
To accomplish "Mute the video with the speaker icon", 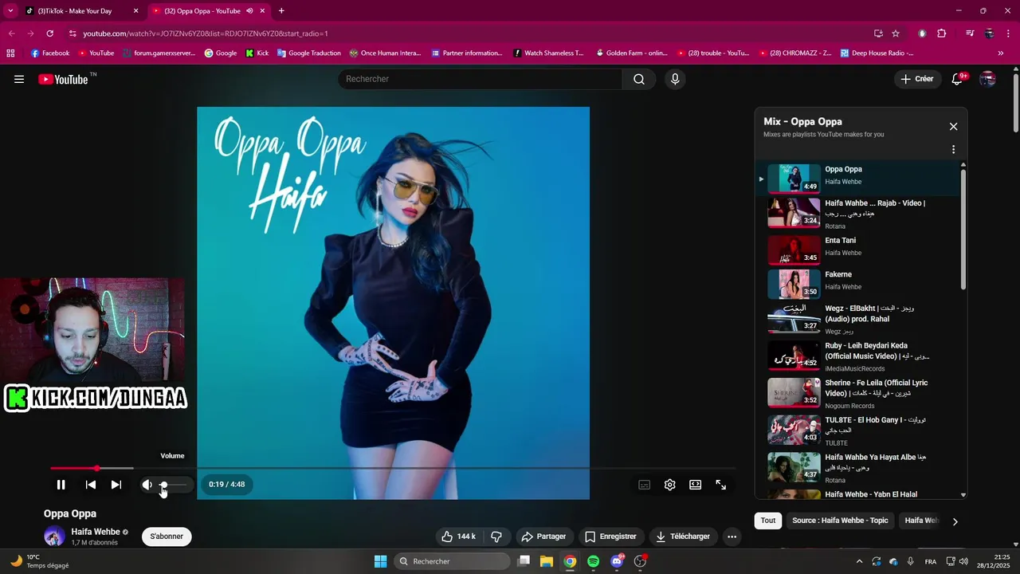I will (x=147, y=485).
